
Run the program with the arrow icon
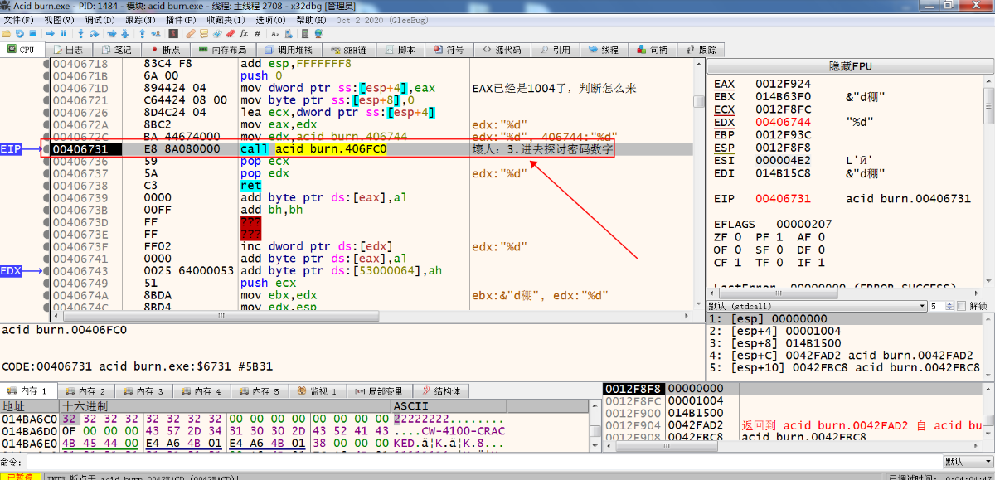51,34
